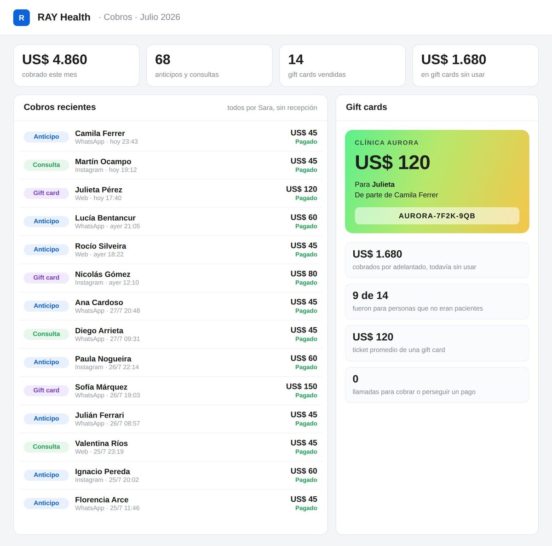Click 'Web · 25/7 23:19' source line

tap(99, 452)
